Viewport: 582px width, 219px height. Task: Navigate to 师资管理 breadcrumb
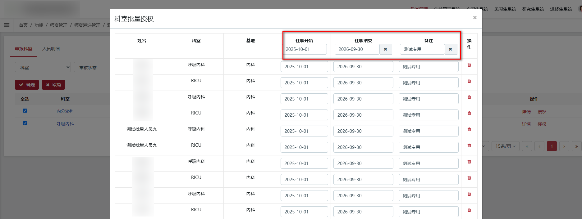pos(59,25)
